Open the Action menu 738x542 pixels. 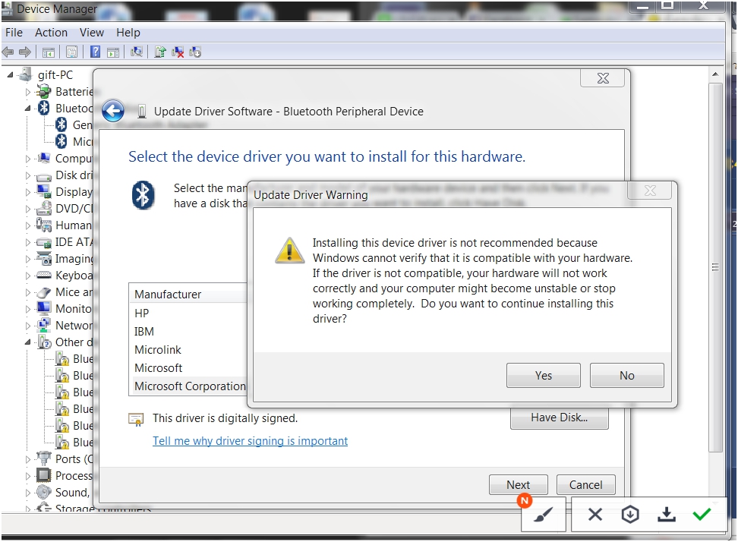coord(51,33)
